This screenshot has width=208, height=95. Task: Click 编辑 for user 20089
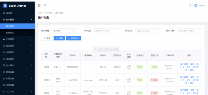click(192, 77)
